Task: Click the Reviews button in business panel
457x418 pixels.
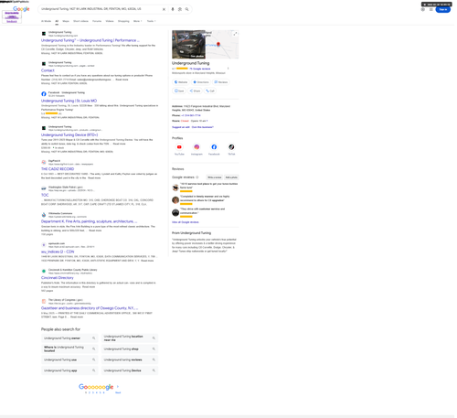Action: 221,82
